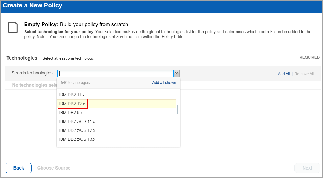Click the Add All link
323x178 pixels.
coord(284,74)
